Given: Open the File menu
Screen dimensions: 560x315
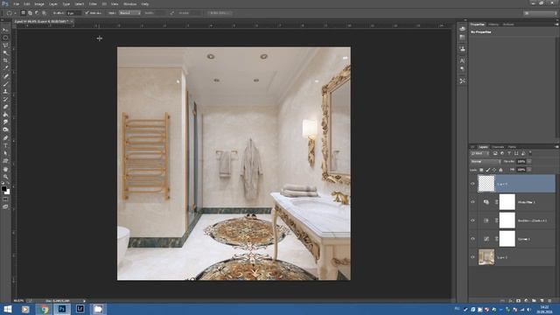Looking at the screenshot, I should click(16, 3).
